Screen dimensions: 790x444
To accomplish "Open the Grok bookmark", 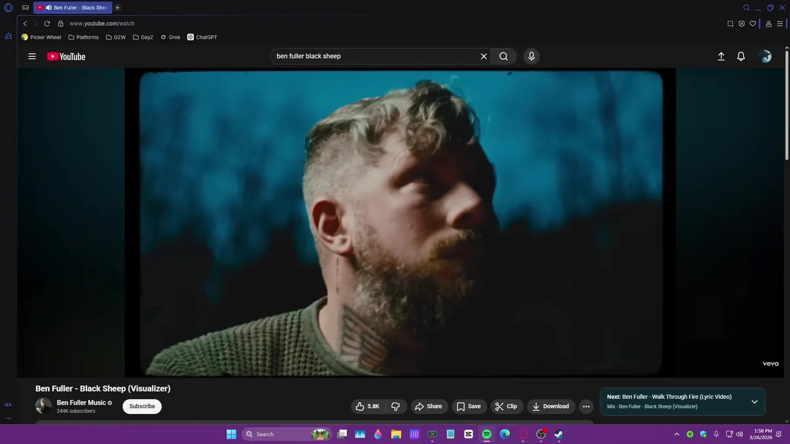I will (170, 37).
